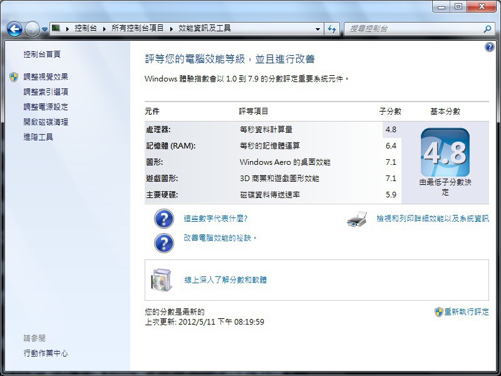The image size is (501, 376).
Task: Click shield icon beside 調整視覺效果
Action: click(x=14, y=76)
